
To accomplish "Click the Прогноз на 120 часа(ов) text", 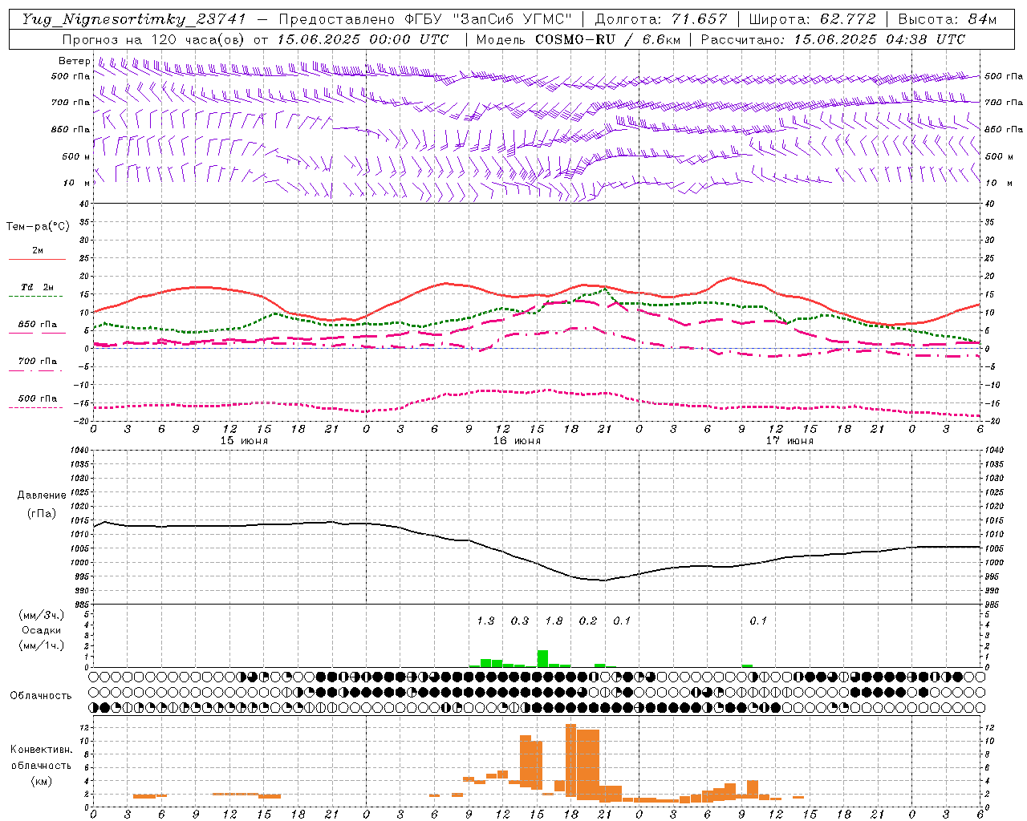I will click(x=154, y=39).
